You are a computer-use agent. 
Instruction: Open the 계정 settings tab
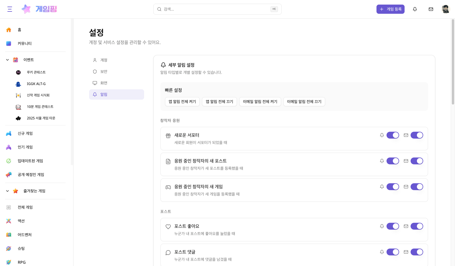117,60
